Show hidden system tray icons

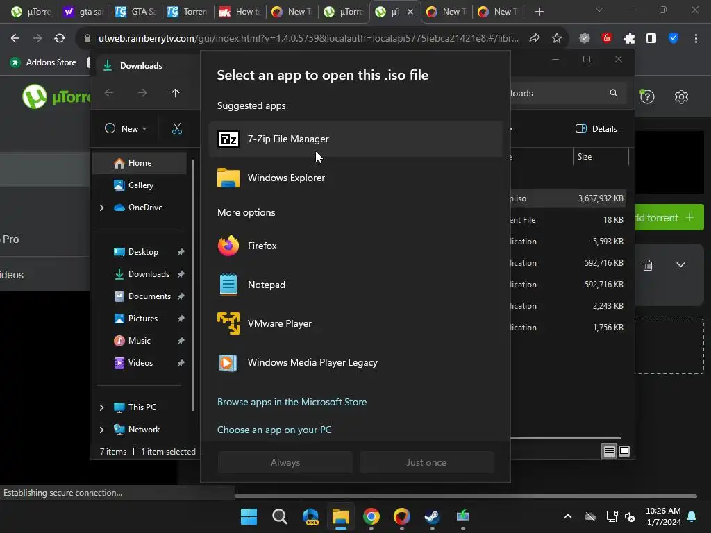(x=567, y=516)
